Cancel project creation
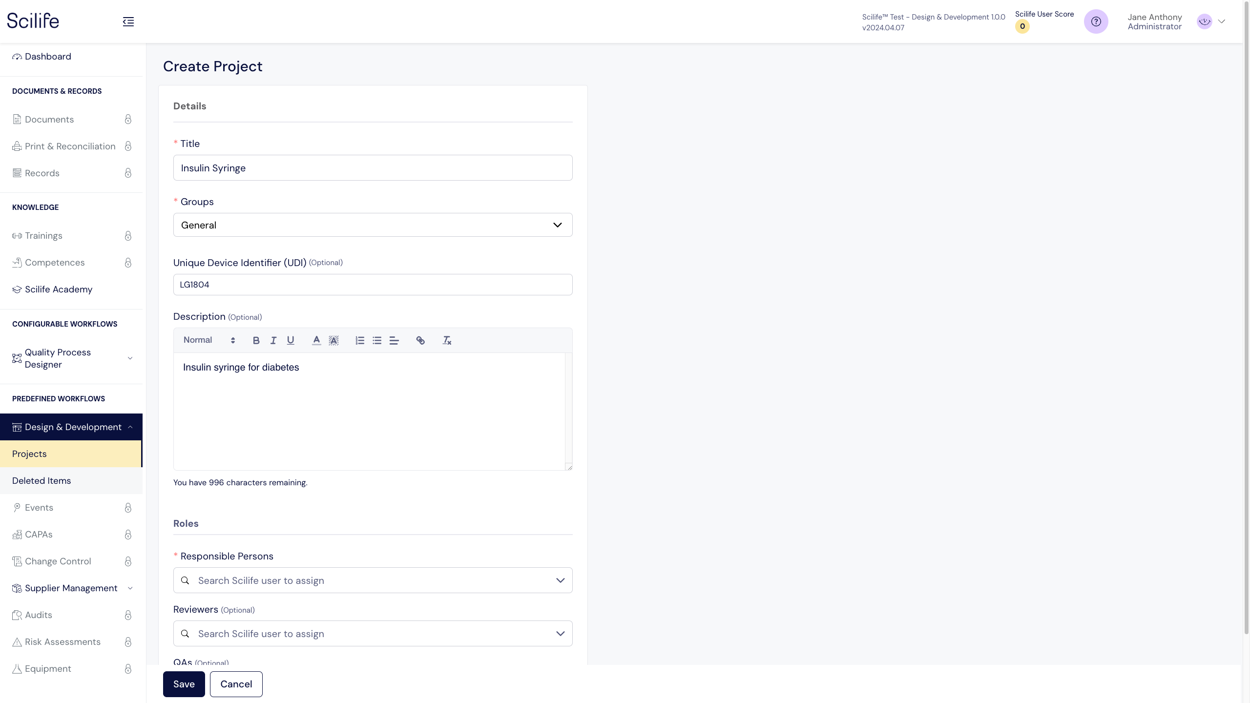This screenshot has height=703, width=1250. pyautogui.click(x=236, y=684)
